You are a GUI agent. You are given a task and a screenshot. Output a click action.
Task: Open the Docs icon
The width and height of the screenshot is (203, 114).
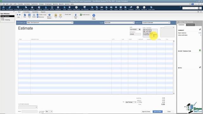[64, 8]
